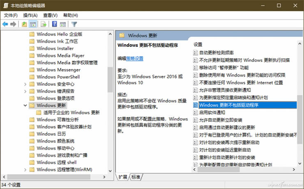Select Windows Media Player tree item
This screenshot has width=304, height=189.
[60, 55]
